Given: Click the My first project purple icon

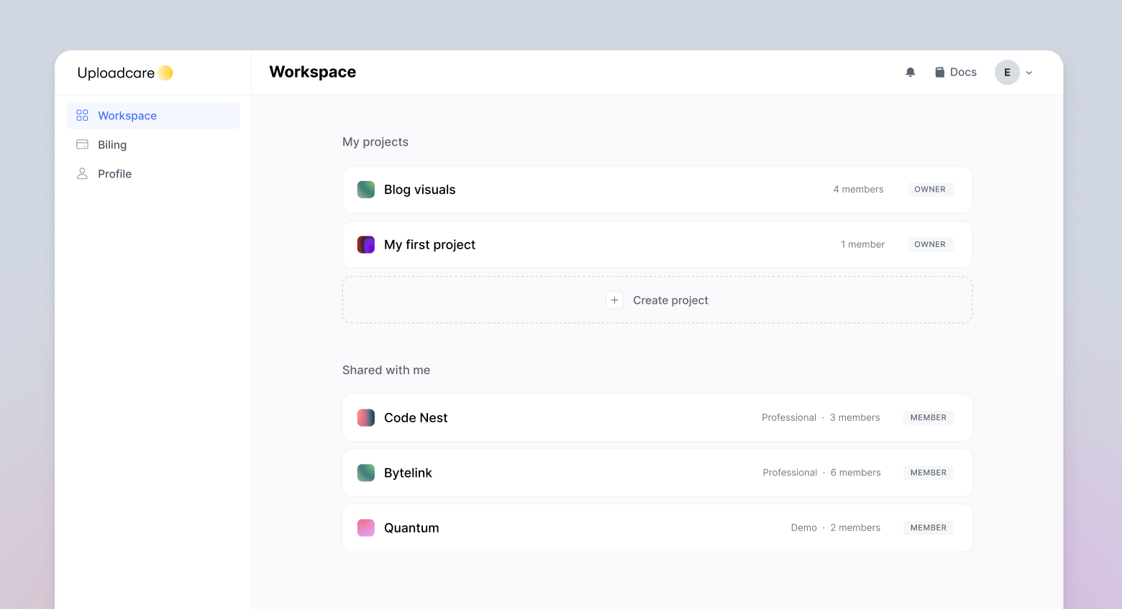Looking at the screenshot, I should point(365,244).
